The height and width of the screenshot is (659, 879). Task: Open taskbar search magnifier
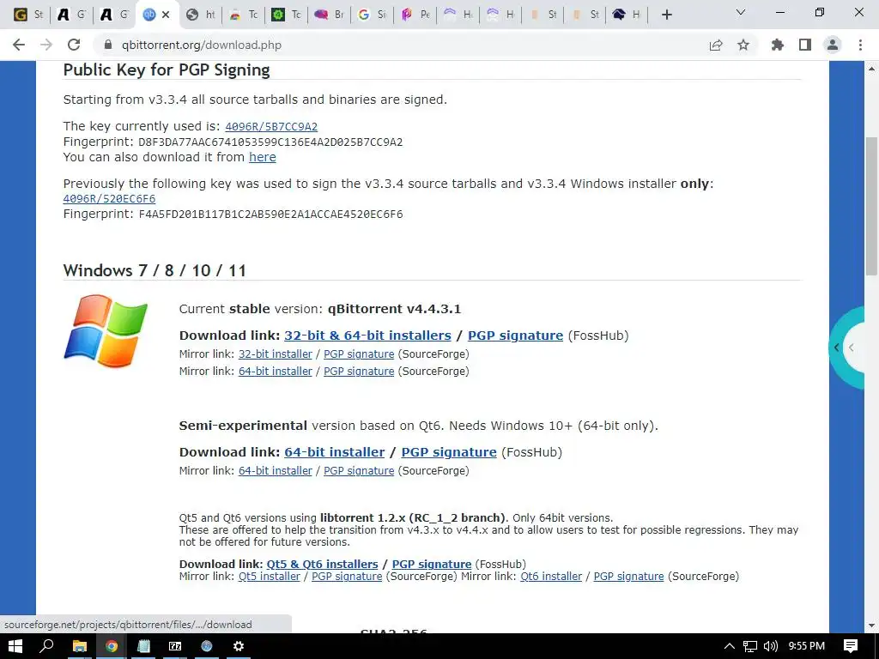(x=47, y=646)
